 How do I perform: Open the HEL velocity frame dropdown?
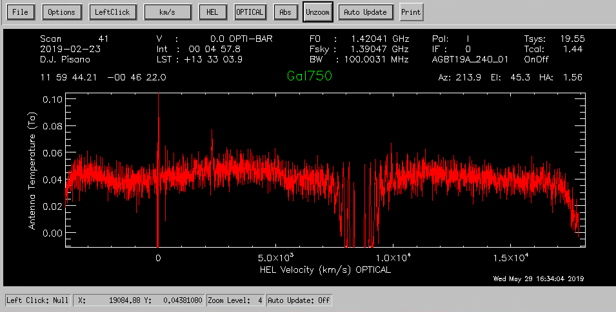(x=212, y=12)
